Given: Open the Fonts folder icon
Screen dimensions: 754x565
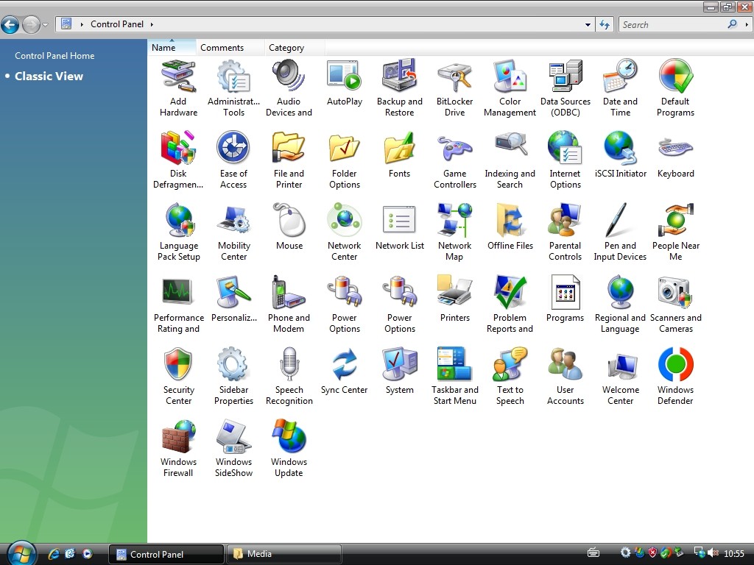Looking at the screenshot, I should (400, 148).
